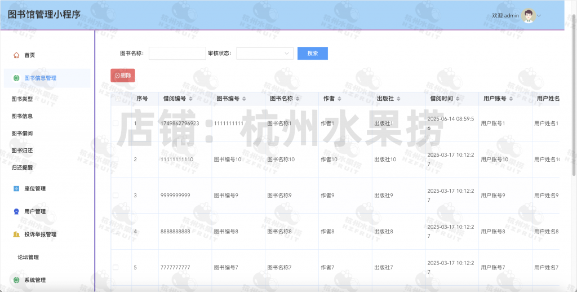The width and height of the screenshot is (577, 292).
Task: Click cell 作者9
Action: 327,196
